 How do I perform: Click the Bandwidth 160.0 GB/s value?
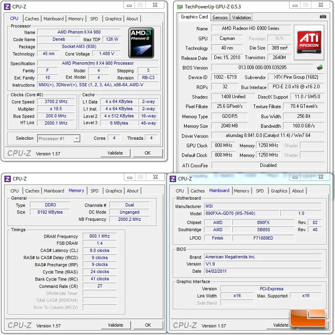point(303,126)
